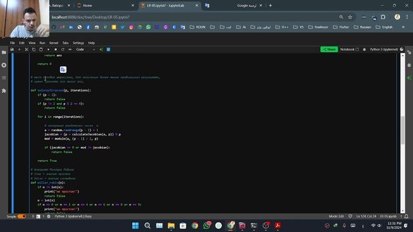Open the Chrome extensions puzzle icon
413x232 pixels.
383,17
